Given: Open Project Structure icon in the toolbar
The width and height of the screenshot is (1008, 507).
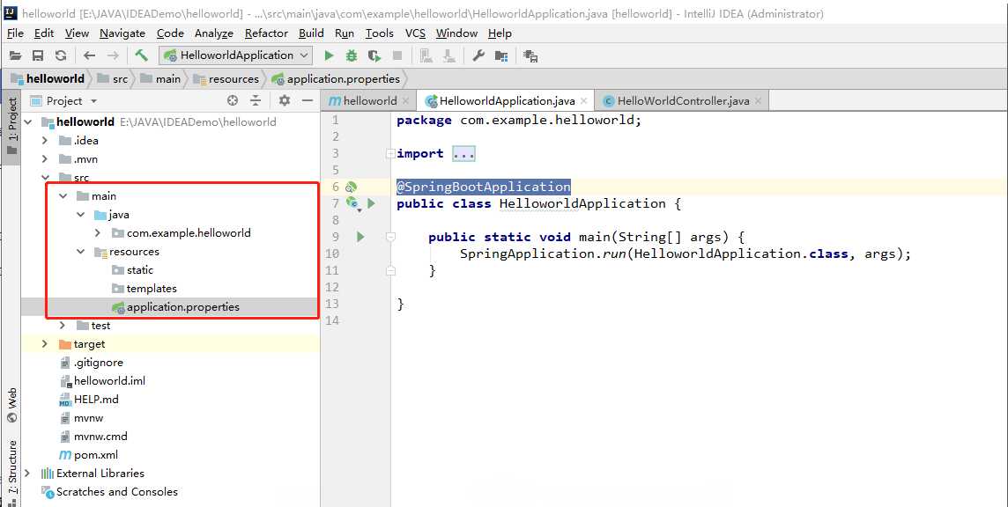Looking at the screenshot, I should pyautogui.click(x=501, y=56).
